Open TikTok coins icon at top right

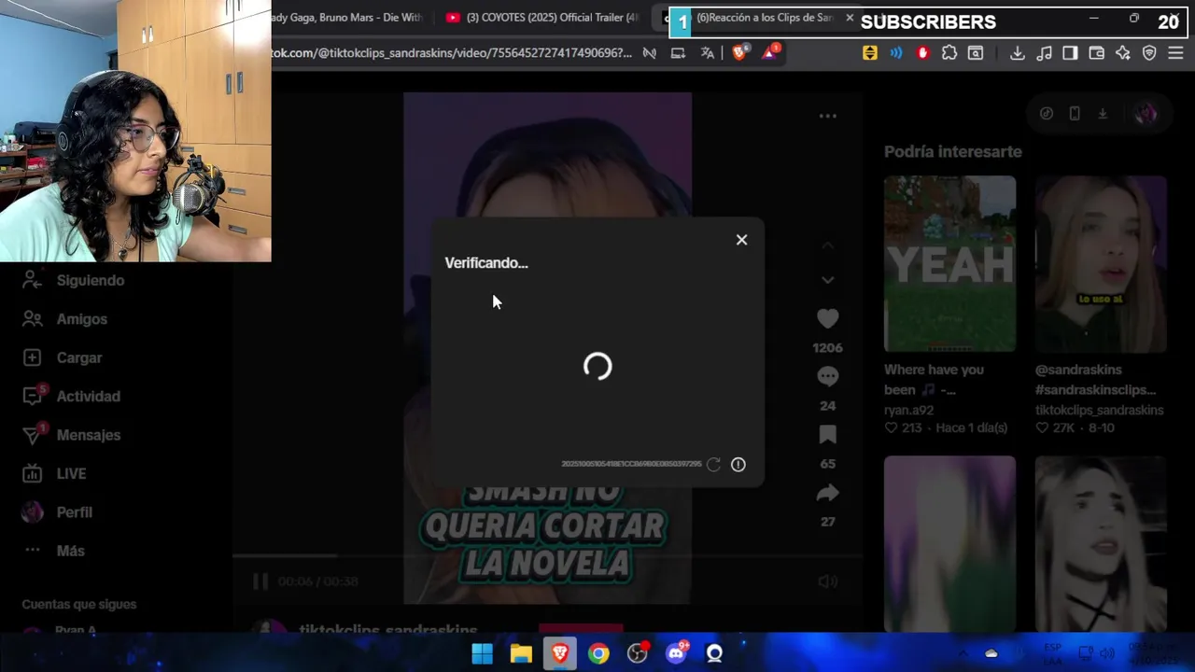[1047, 114]
